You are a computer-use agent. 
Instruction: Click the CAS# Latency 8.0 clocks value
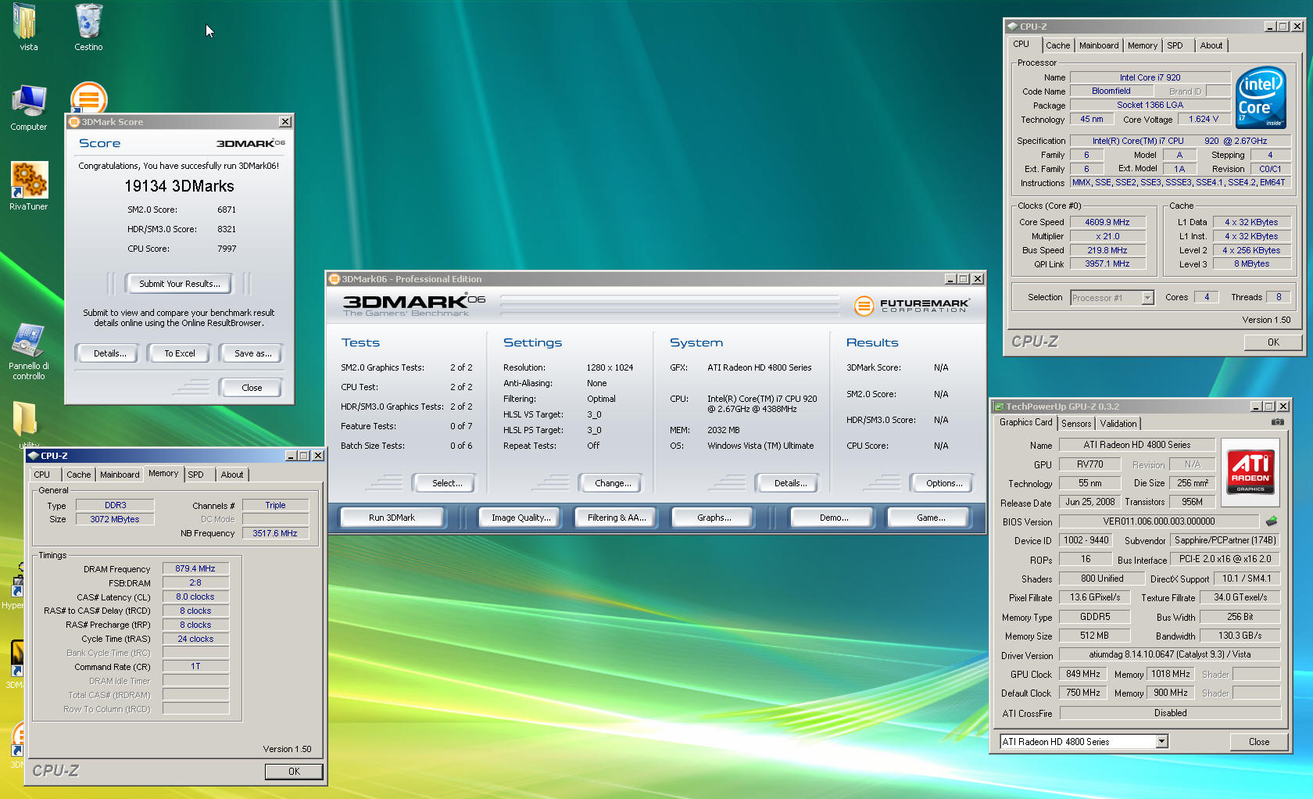tap(195, 597)
